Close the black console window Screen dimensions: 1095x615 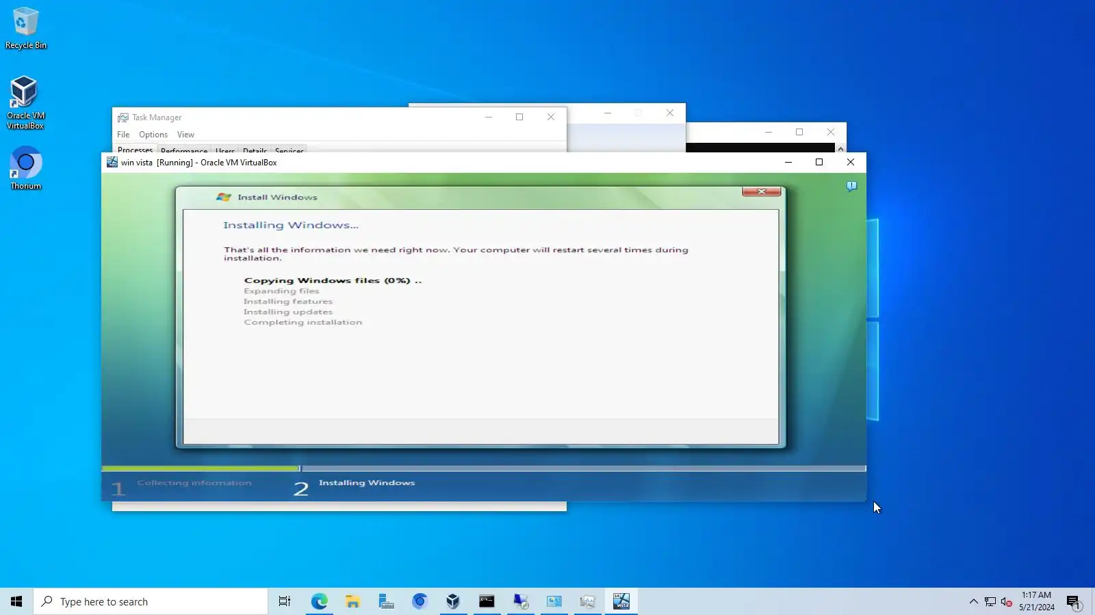831,132
